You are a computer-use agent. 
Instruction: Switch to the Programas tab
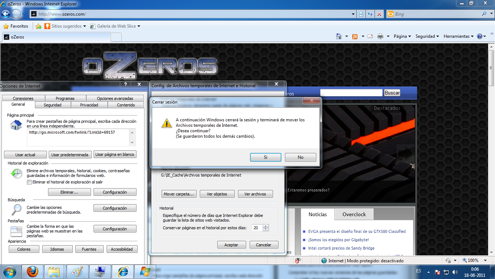65,98
